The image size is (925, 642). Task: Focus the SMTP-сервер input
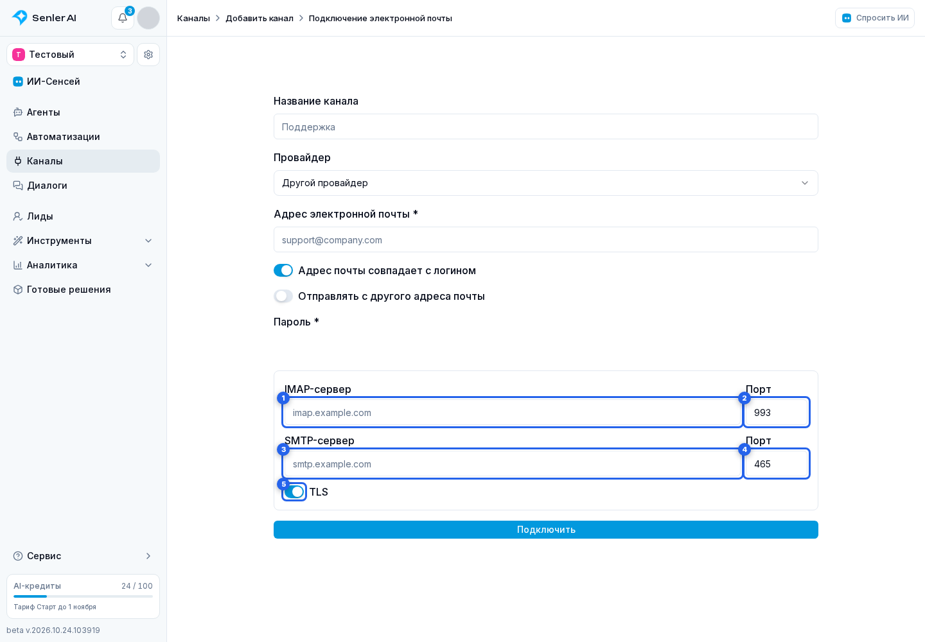point(513,464)
